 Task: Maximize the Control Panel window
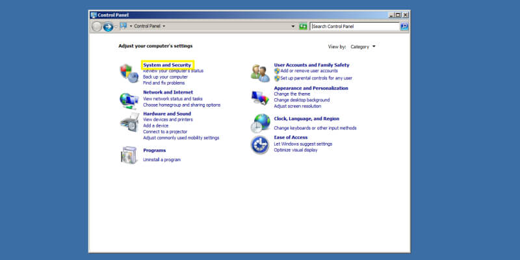pyautogui.click(x=398, y=15)
